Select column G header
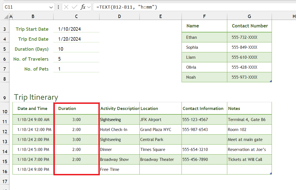This screenshot has height=190, width=296. pos(249,17)
